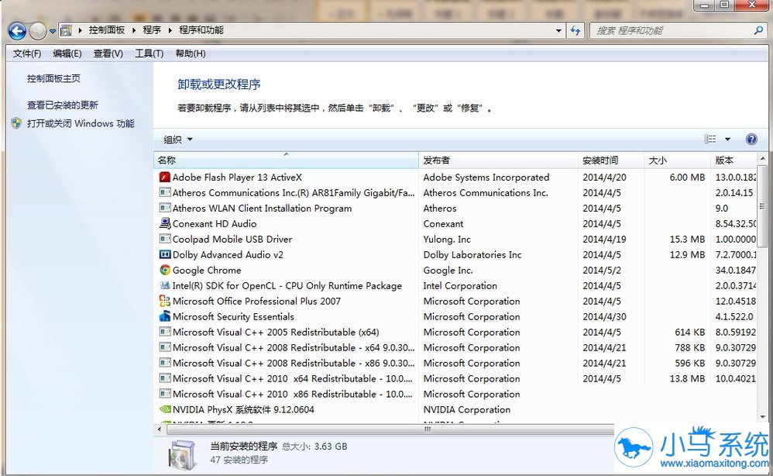
Task: Open the 文件(F) menu
Action: (x=27, y=53)
